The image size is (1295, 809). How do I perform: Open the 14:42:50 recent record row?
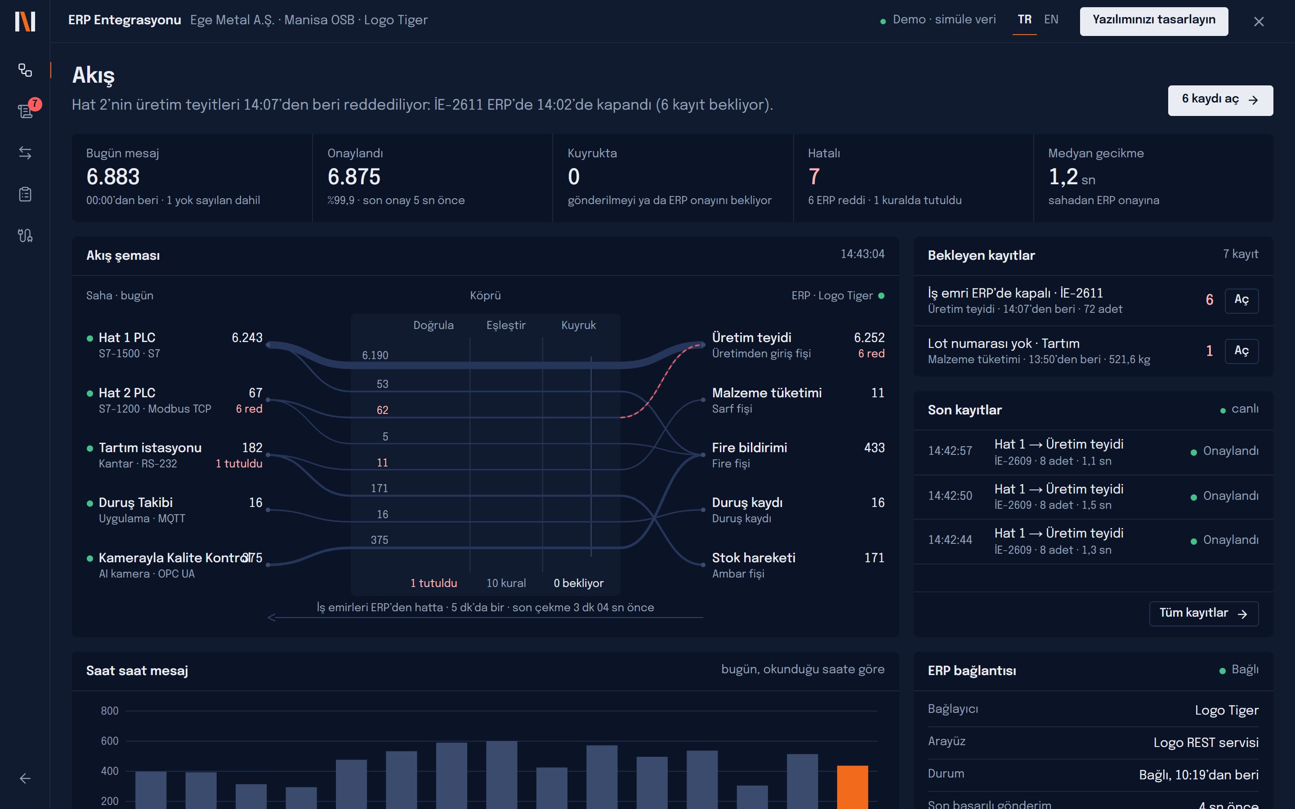(1093, 497)
